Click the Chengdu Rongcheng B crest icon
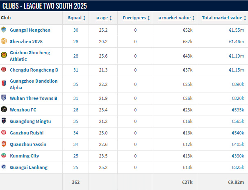248x190 pixels. (x=4, y=69)
